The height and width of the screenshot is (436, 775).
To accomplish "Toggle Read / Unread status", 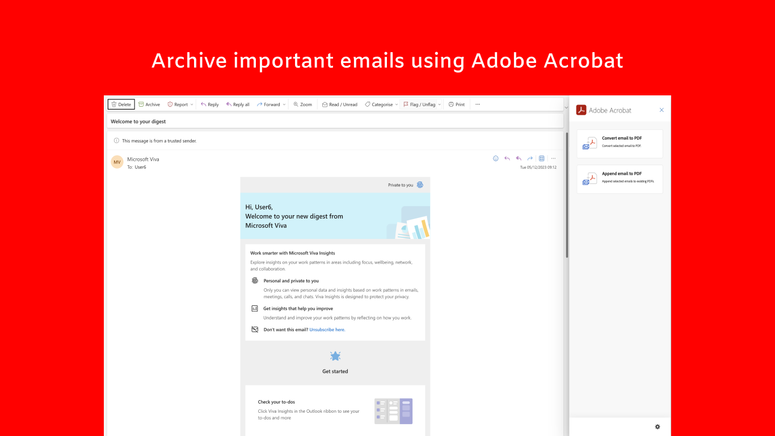I will pyautogui.click(x=340, y=104).
